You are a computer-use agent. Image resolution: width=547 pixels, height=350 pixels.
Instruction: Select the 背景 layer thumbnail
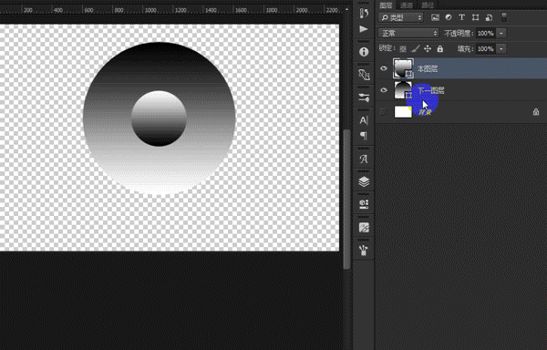coord(403,111)
